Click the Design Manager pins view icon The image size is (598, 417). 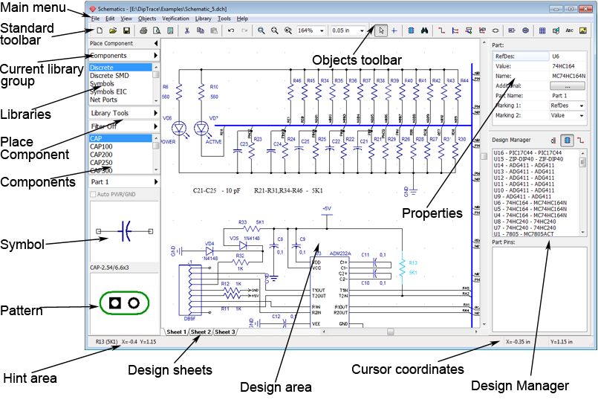[x=553, y=140]
